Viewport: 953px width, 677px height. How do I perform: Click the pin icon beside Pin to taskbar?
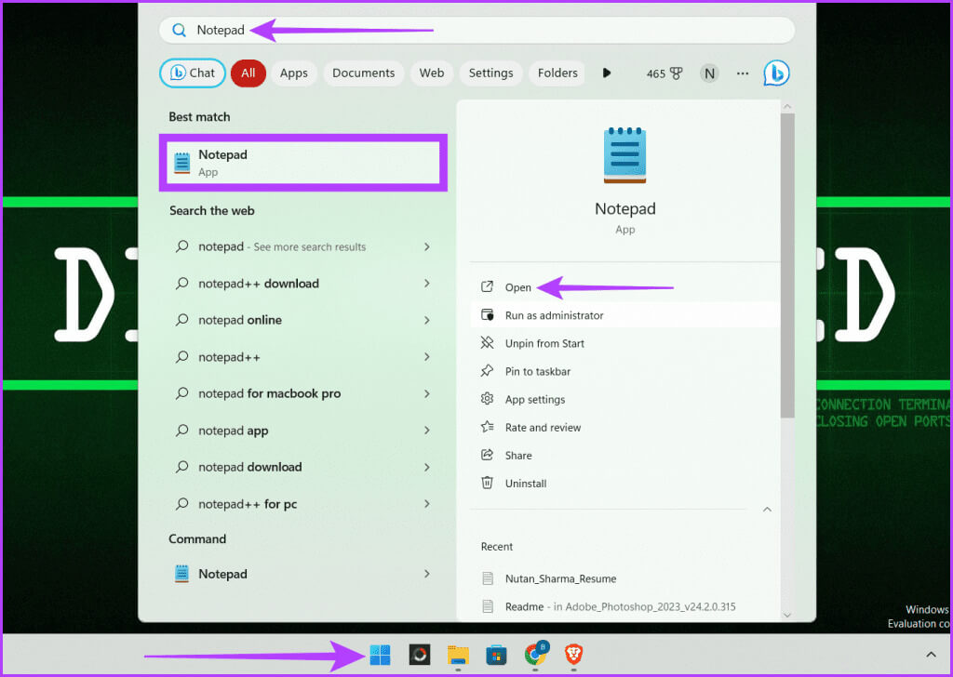[x=487, y=370]
